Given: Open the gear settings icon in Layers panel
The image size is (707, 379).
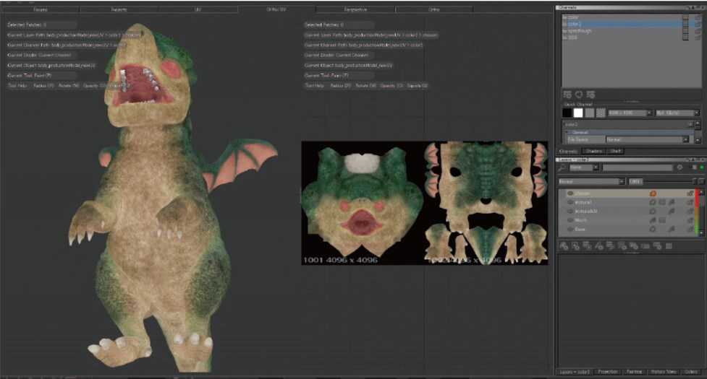Looking at the screenshot, I should pyautogui.click(x=680, y=167).
